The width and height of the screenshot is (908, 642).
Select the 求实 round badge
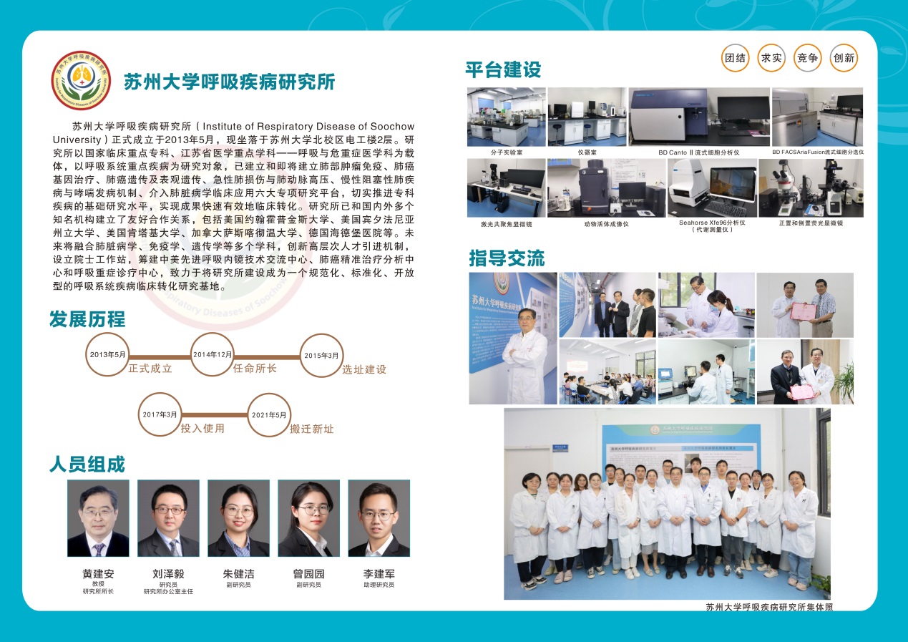[771, 58]
